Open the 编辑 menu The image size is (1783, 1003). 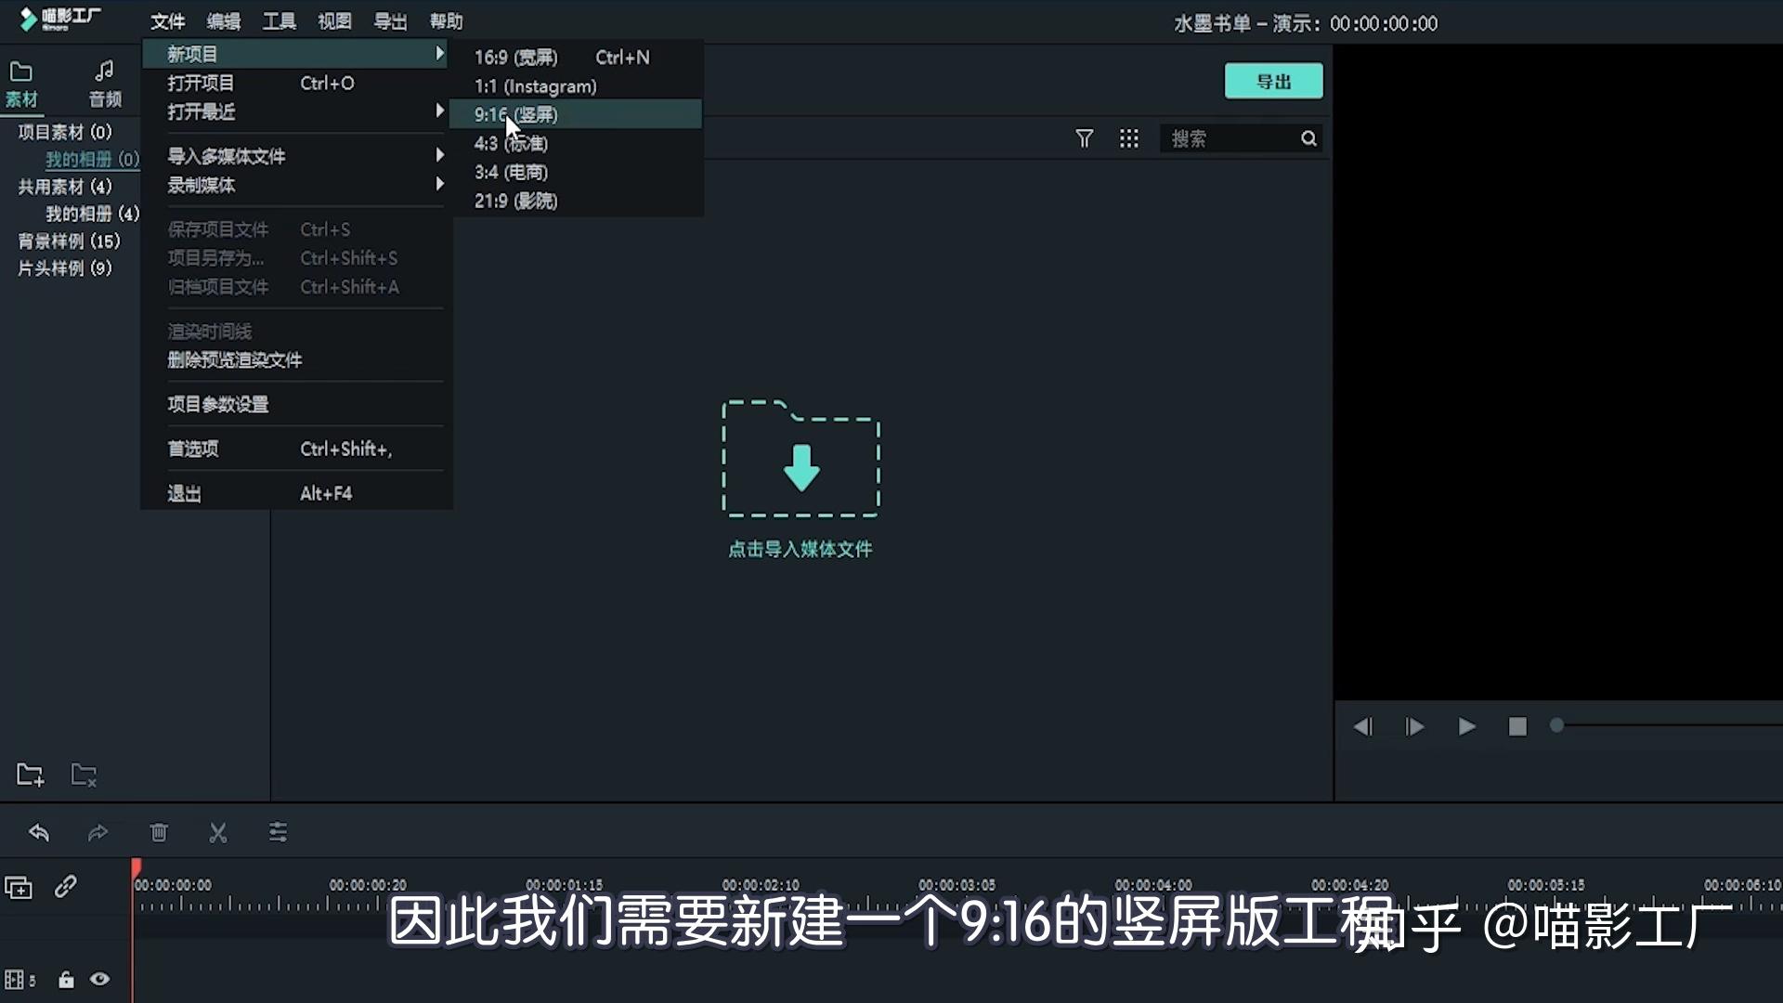coord(224,21)
